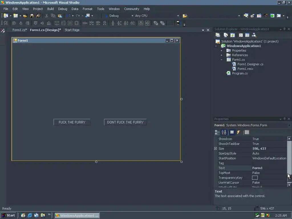The height and width of the screenshot is (219, 292).
Task: Click the Solution Explorer Refresh icon
Action: click(x=232, y=35)
